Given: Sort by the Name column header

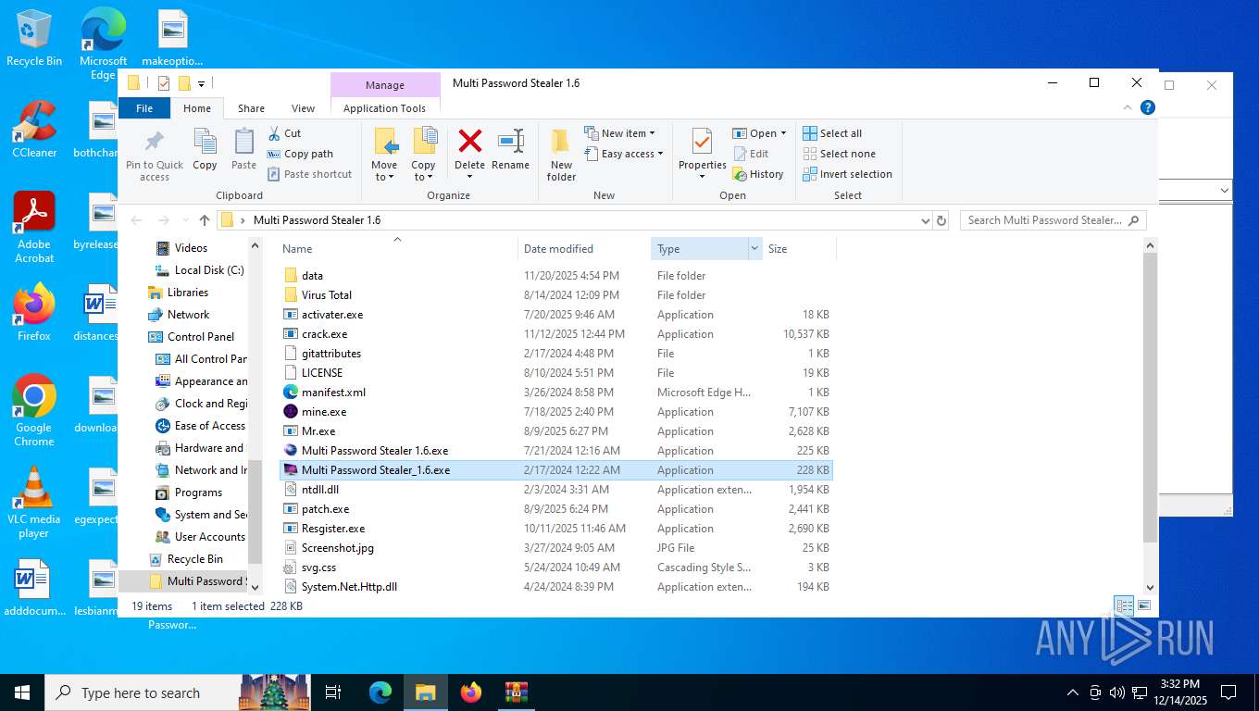Looking at the screenshot, I should (397, 248).
